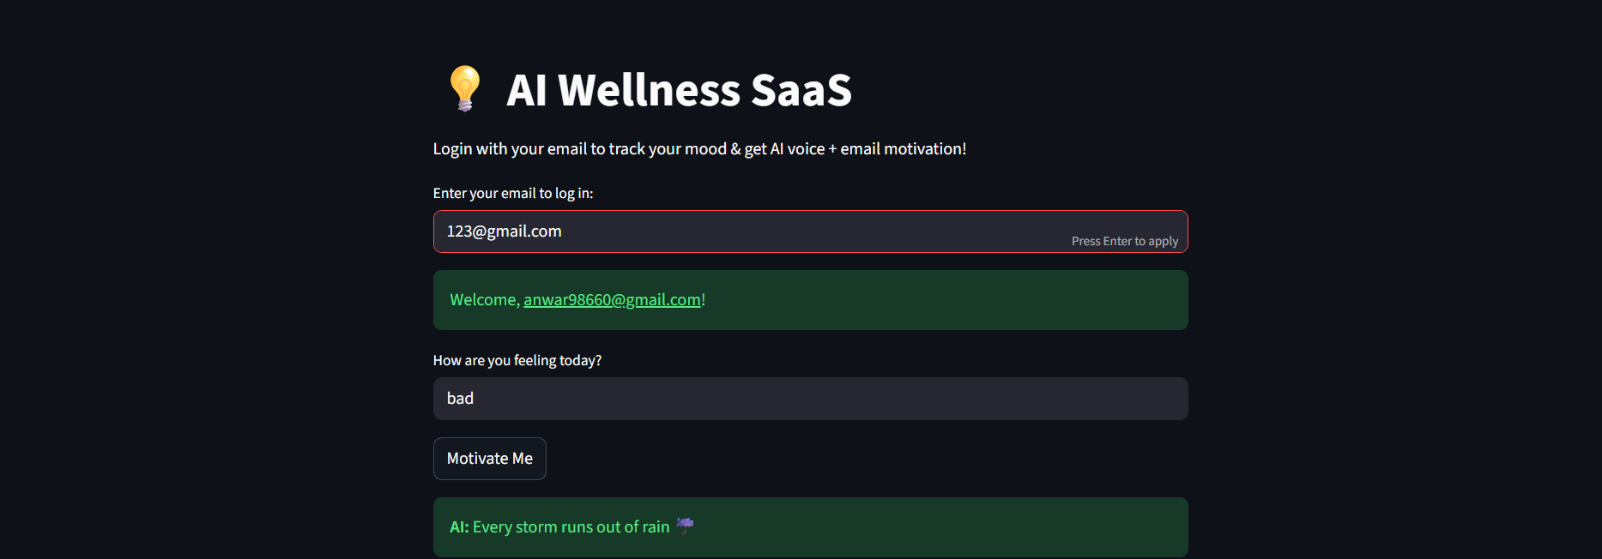Focus the mood input field
Image resolution: width=1602 pixels, height=559 pixels.
point(810,399)
